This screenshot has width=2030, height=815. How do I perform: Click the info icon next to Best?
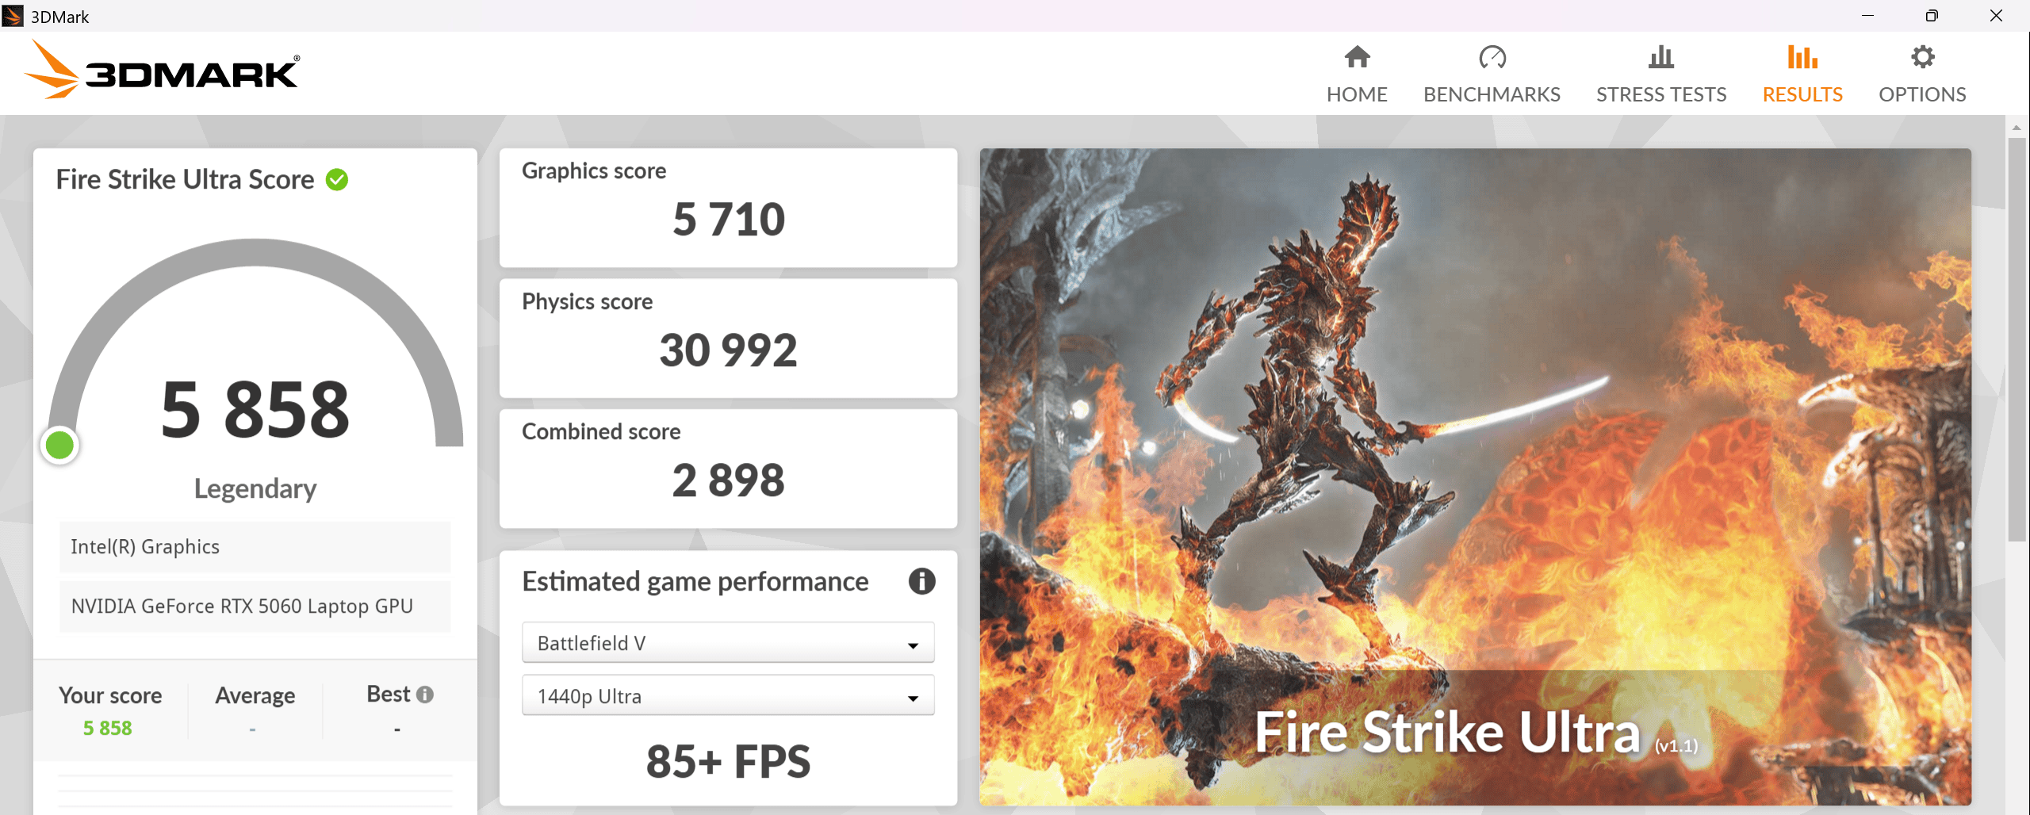[425, 694]
